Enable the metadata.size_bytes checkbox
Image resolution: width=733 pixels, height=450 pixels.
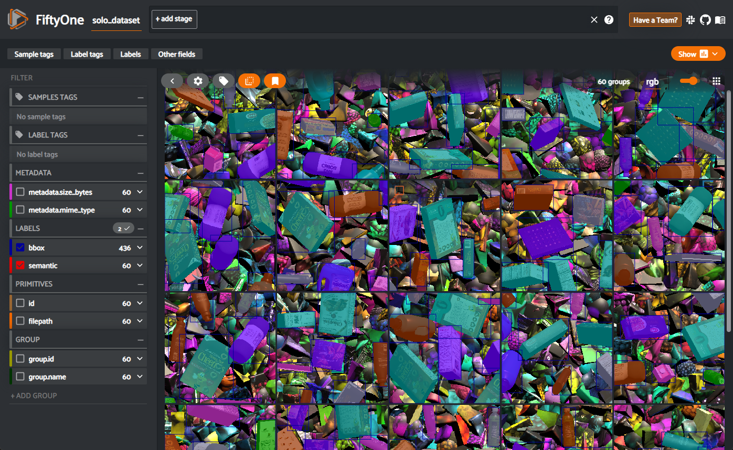20,192
